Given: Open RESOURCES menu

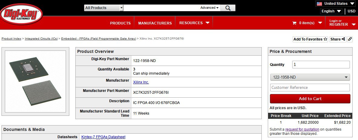Looking at the screenshot, I should 194,23.
